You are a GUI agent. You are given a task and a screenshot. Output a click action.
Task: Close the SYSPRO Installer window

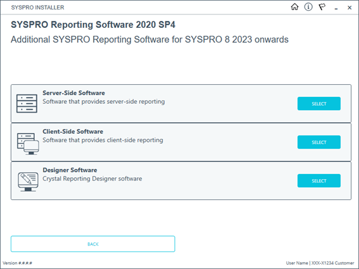350,8
